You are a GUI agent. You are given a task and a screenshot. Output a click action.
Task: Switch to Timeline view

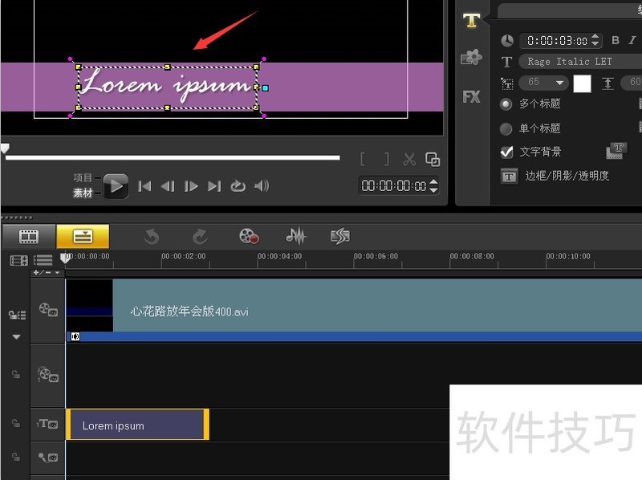83,236
